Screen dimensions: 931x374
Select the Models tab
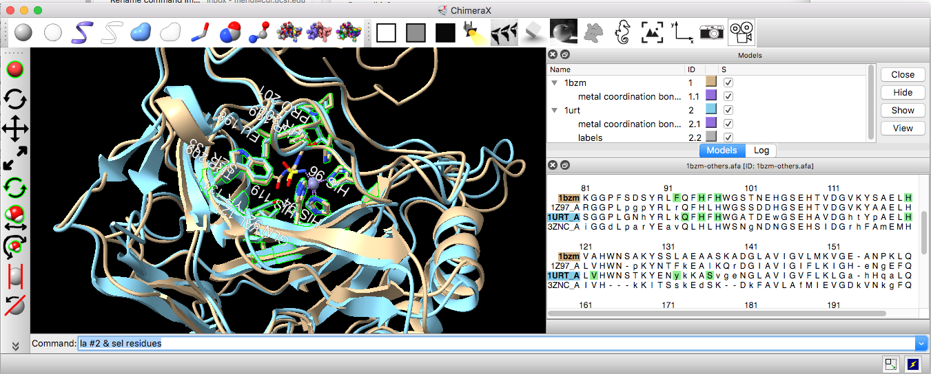722,150
